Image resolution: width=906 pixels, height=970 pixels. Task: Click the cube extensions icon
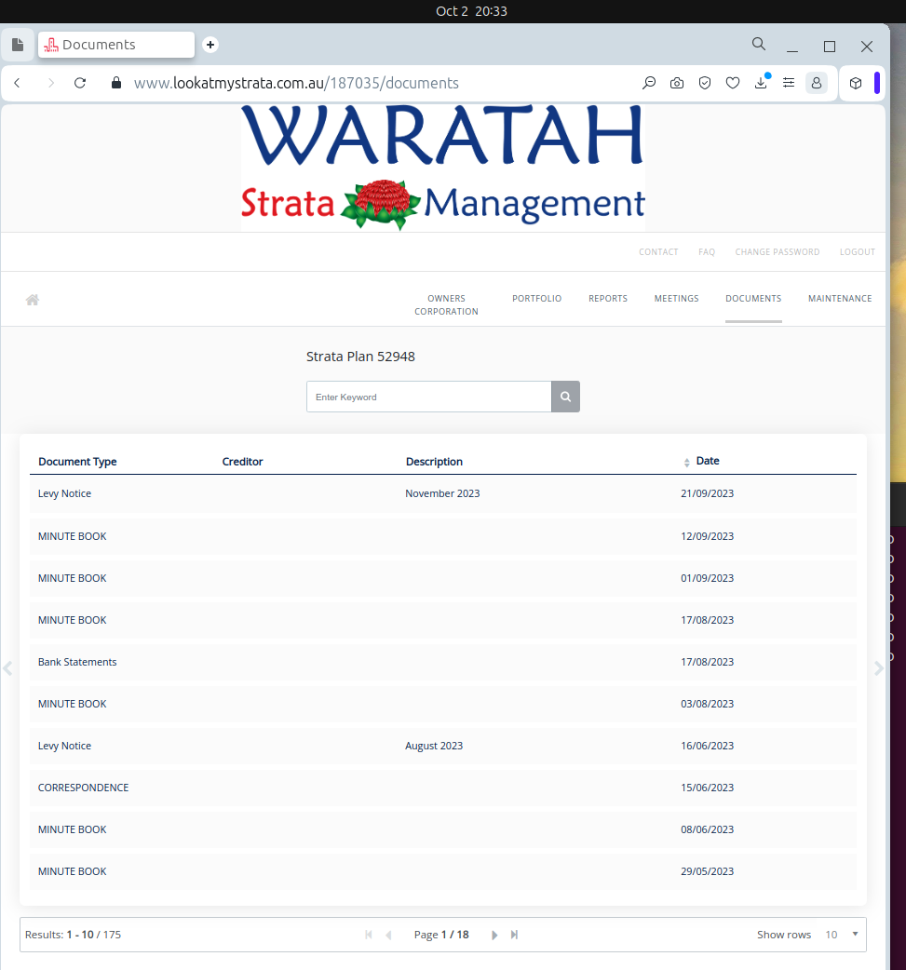coord(856,83)
